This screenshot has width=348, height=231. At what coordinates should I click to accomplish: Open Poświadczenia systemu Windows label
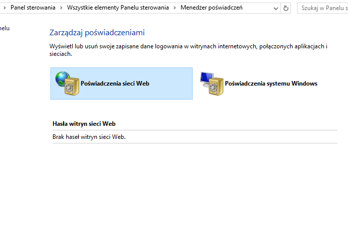pyautogui.click(x=271, y=84)
